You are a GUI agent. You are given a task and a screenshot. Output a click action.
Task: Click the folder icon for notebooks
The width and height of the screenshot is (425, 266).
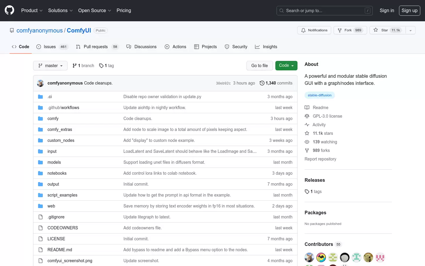pos(40,173)
